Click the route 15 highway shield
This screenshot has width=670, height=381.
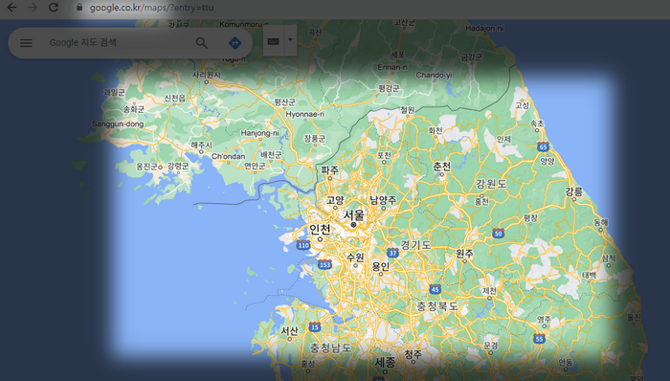point(315,327)
